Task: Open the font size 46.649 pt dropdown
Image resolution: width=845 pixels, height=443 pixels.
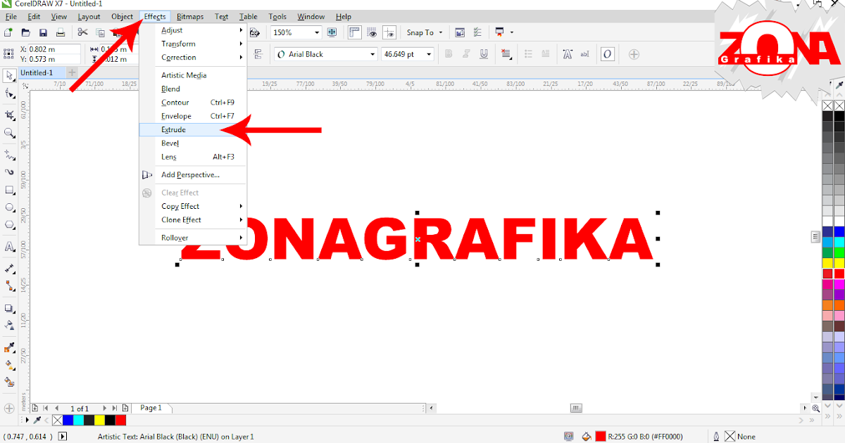Action: 429,54
